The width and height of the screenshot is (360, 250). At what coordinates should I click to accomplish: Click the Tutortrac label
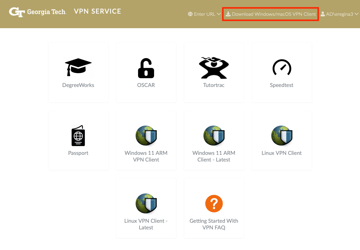coord(214,85)
